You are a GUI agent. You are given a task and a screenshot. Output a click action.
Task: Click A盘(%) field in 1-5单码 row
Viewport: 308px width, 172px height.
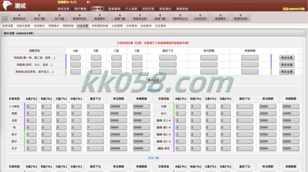31,106
